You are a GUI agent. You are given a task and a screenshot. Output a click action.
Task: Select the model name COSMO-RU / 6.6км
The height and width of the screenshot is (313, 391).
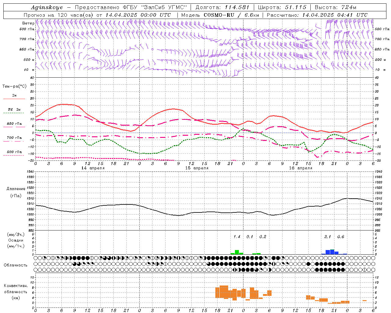(232, 15)
